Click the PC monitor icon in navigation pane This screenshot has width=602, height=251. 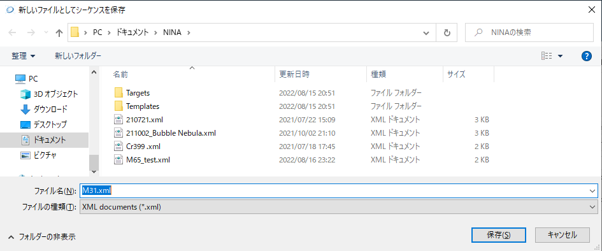coord(20,79)
